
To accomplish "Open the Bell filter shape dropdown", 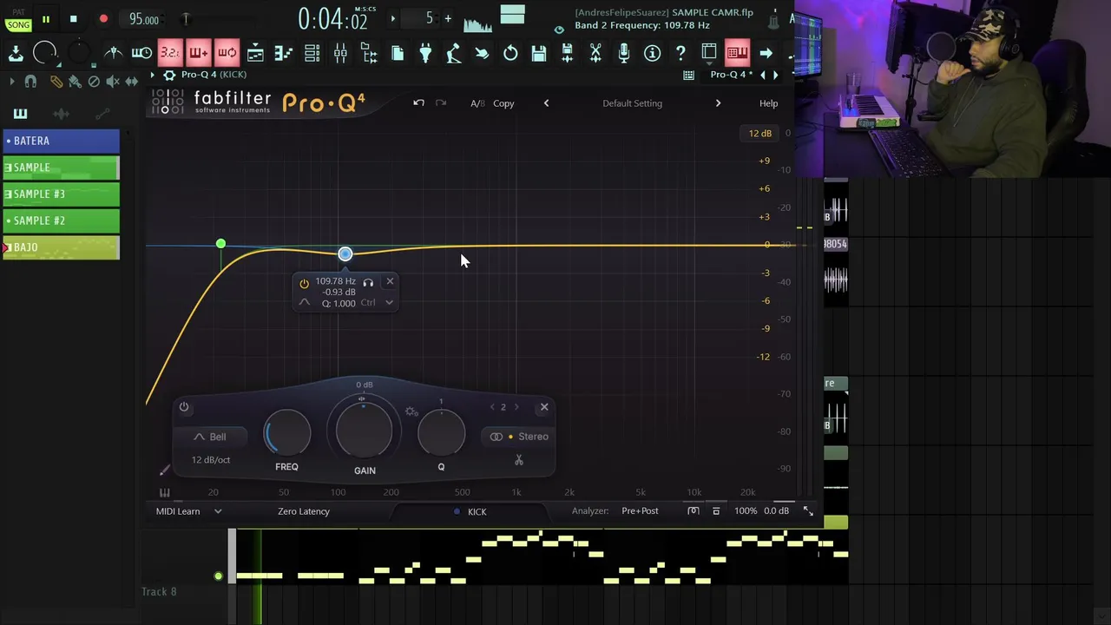I will [x=210, y=437].
